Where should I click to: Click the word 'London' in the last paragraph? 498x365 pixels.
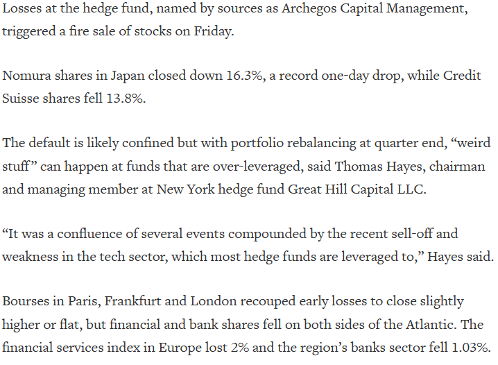[214, 301]
